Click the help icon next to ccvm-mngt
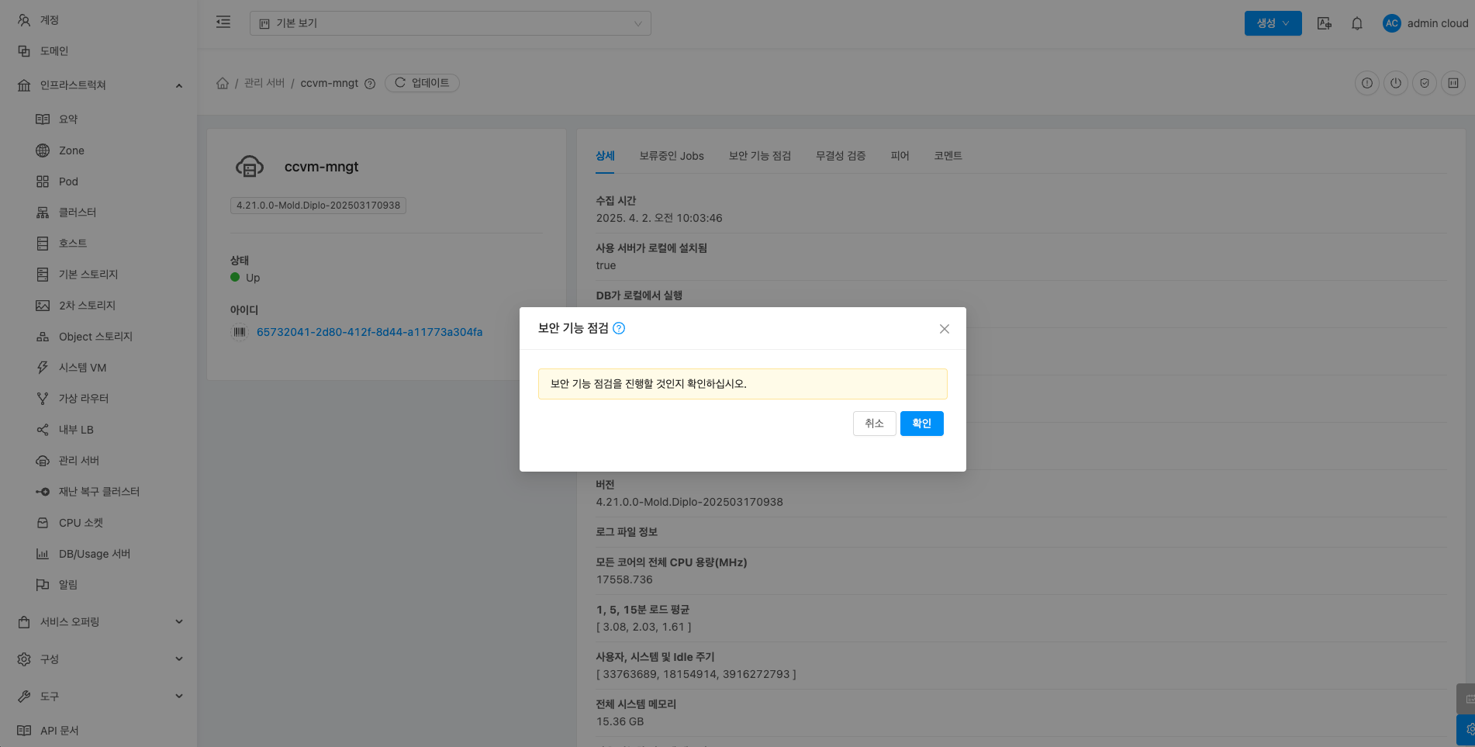The height and width of the screenshot is (747, 1475). (x=370, y=84)
